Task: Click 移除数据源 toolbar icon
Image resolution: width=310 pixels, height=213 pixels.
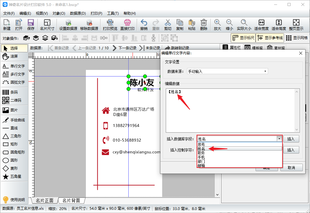Action: coord(89,25)
